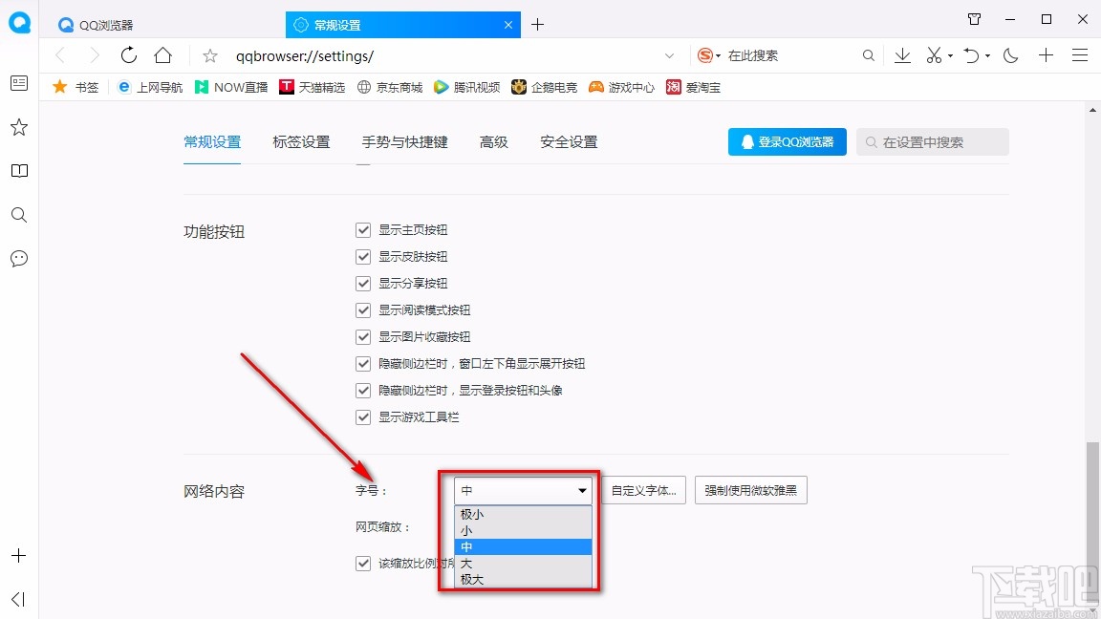Open the bookmarks book icon in sidebar
Image resolution: width=1101 pixels, height=619 pixels.
point(19,171)
